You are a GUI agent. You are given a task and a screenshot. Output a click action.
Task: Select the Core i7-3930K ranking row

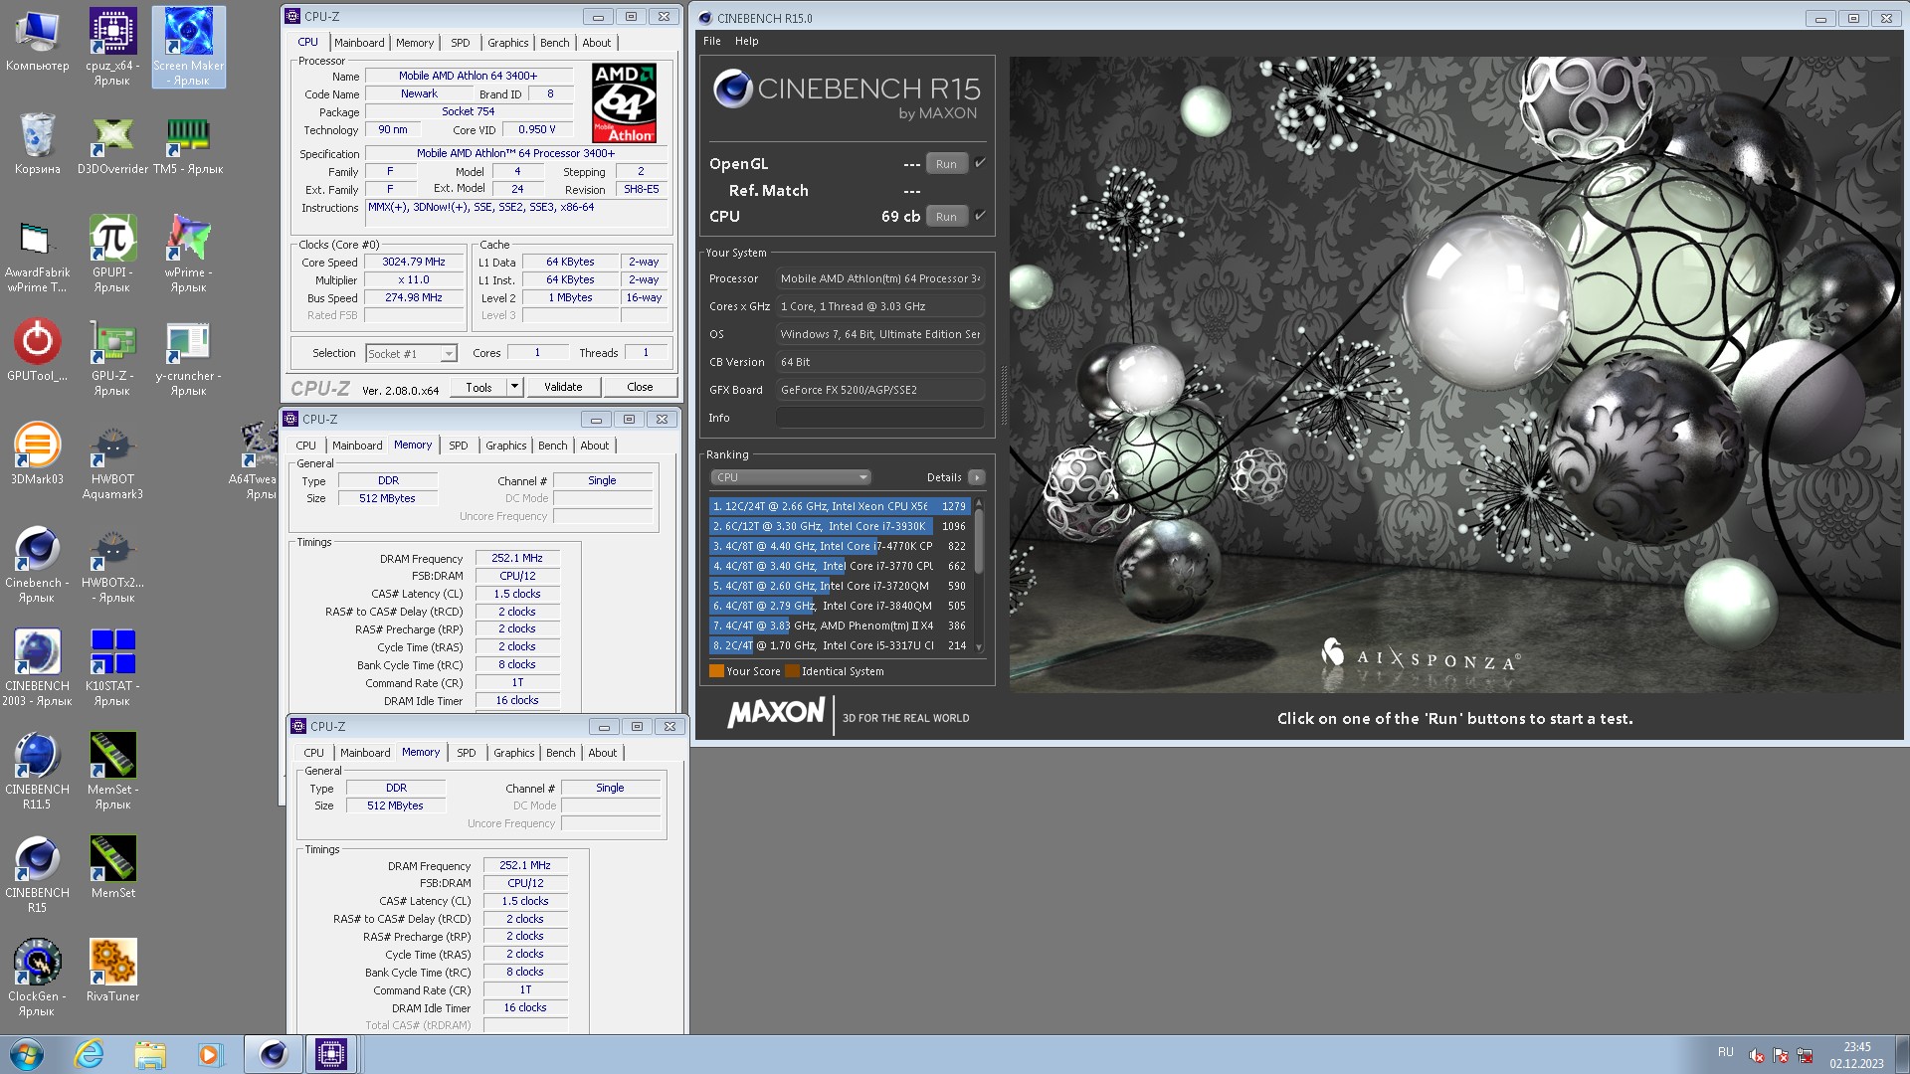pyautogui.click(x=839, y=526)
